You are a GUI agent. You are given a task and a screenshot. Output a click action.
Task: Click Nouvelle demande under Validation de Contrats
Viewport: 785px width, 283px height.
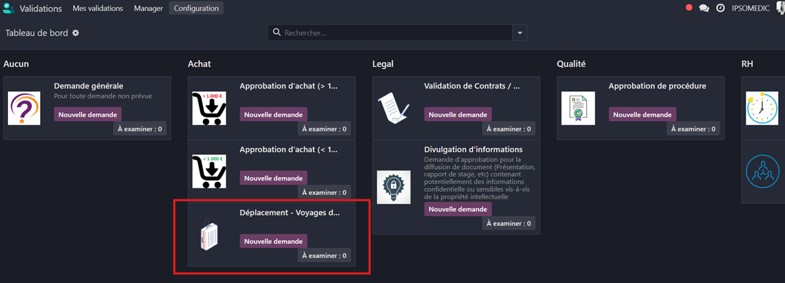click(458, 115)
